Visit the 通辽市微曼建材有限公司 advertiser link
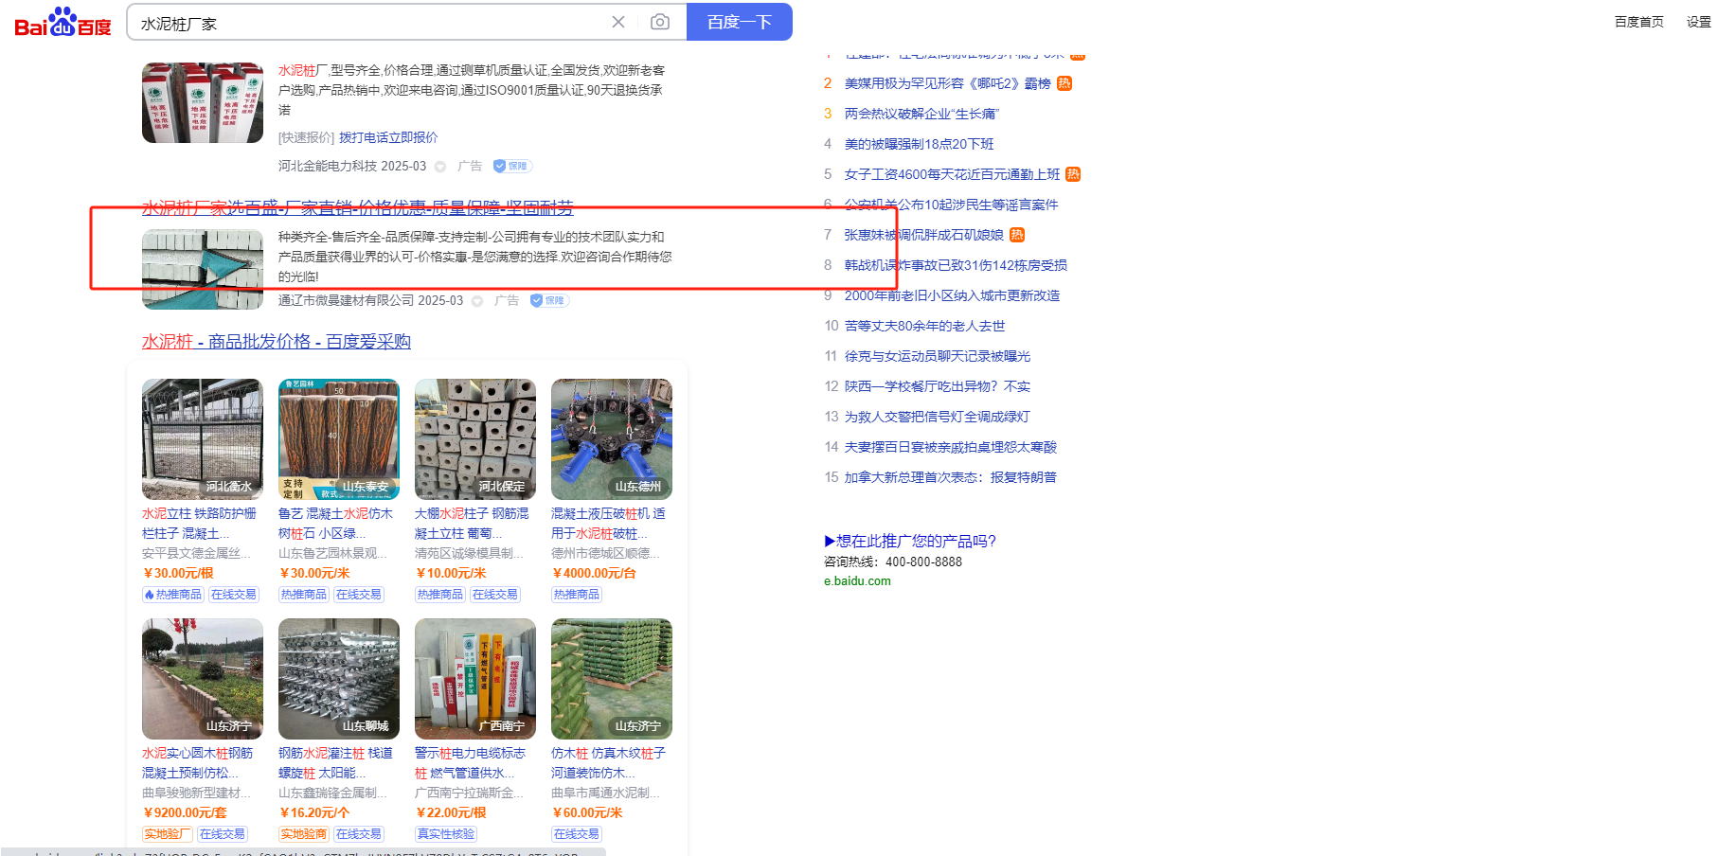Image resolution: width=1717 pixels, height=856 pixels. click(347, 300)
